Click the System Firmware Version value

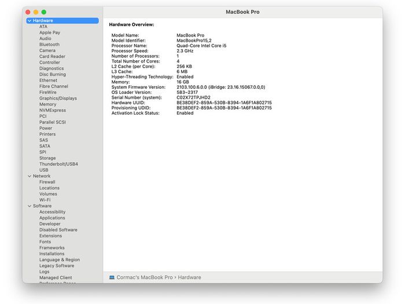(221, 87)
